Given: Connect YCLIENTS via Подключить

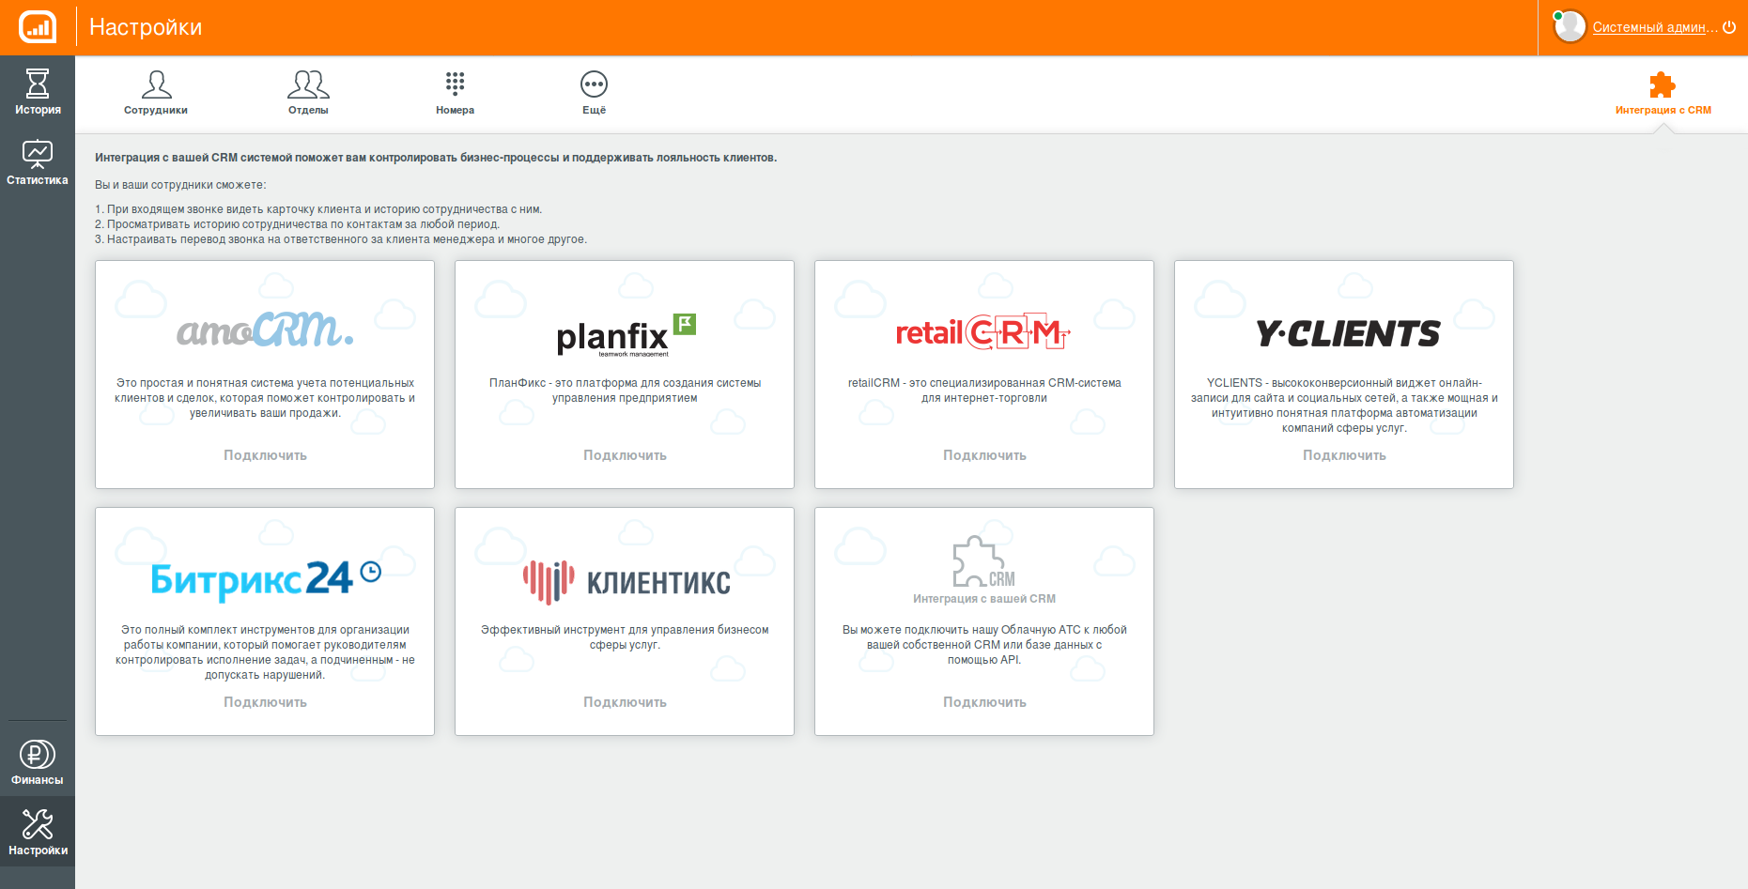Looking at the screenshot, I should [x=1344, y=455].
